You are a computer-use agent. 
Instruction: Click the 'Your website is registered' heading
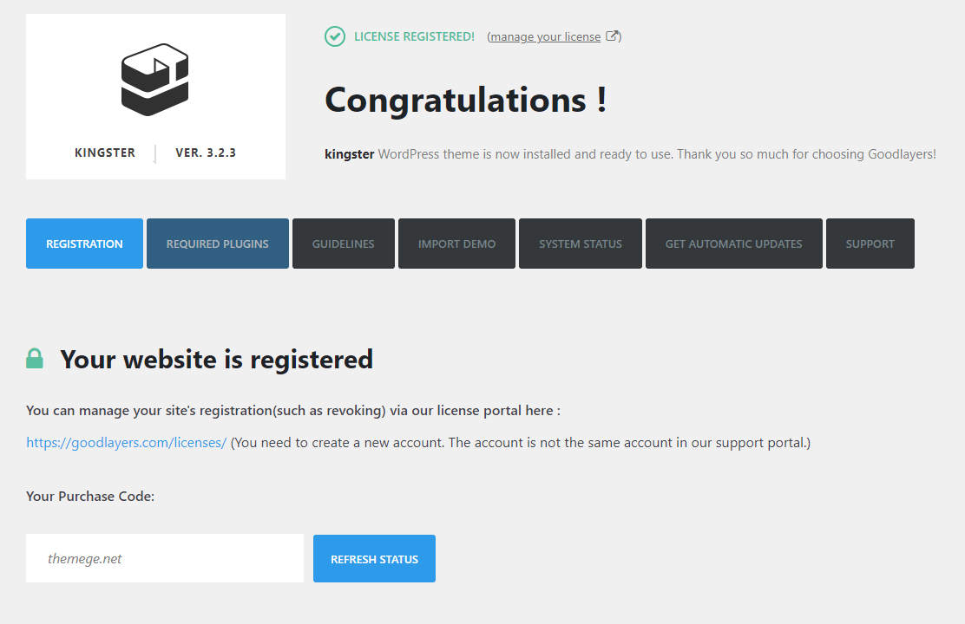pos(217,360)
